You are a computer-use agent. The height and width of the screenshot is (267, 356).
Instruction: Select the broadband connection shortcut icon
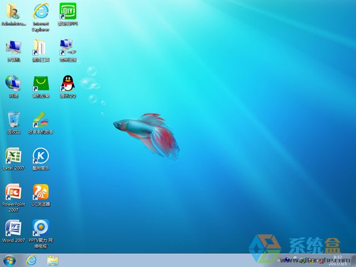click(x=68, y=51)
